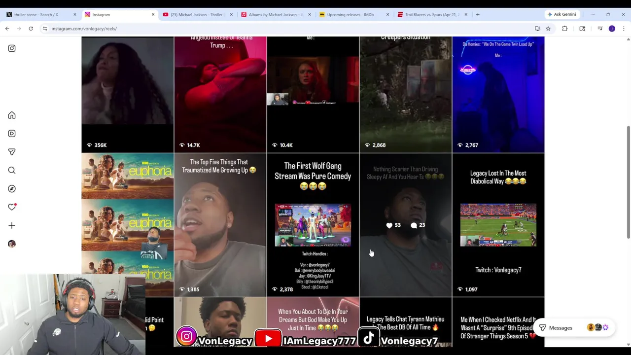Click the Instagram logo in sidebar
631x355 pixels.
point(12,48)
